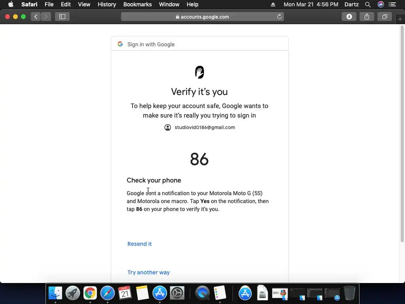Open the disk image file in Dock
Screen dimensions: 405x304
click(x=263, y=293)
